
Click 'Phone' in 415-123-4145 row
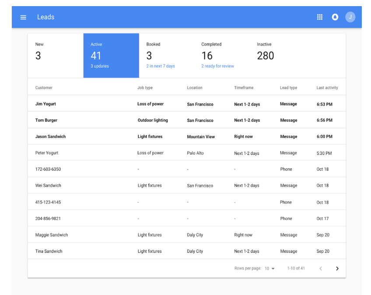[286, 202]
